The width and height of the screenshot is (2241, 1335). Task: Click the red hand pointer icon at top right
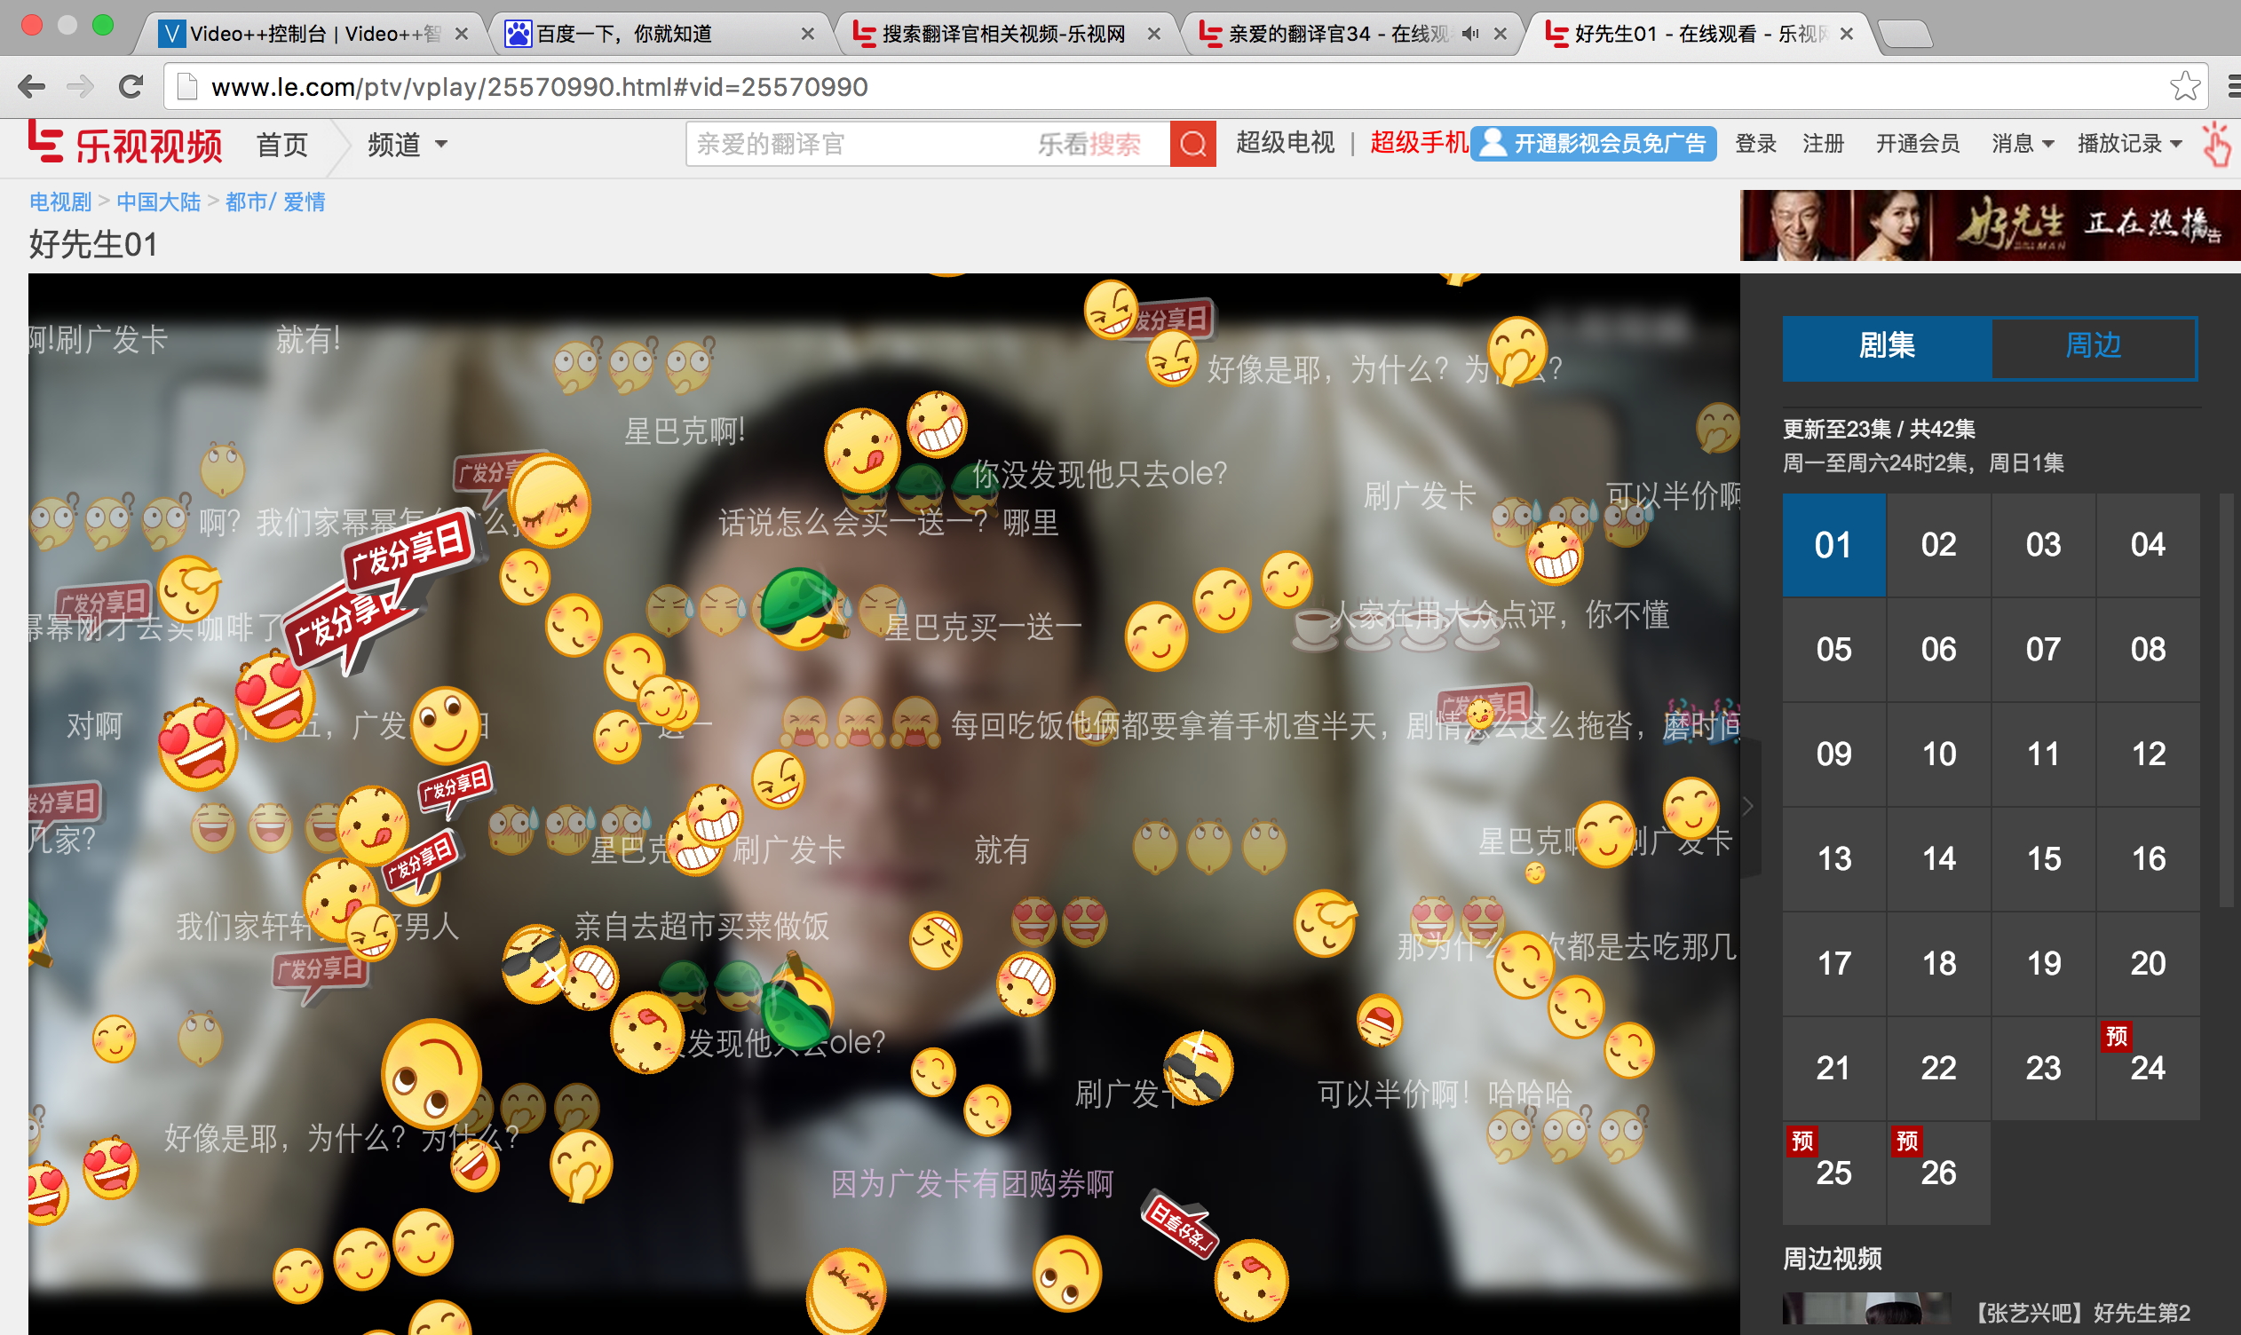(x=2216, y=145)
